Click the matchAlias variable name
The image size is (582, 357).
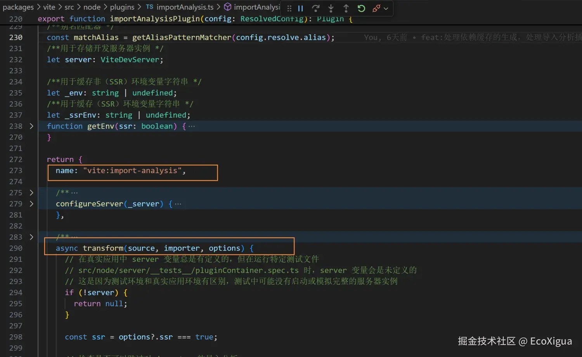[96, 37]
